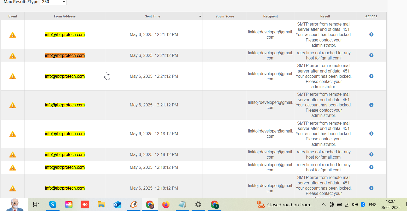This screenshot has height=211, width=407.
Task: Click warning icon in first table row
Action: tap(13, 35)
